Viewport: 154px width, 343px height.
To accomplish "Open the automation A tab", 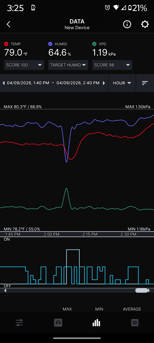I will (58, 323).
